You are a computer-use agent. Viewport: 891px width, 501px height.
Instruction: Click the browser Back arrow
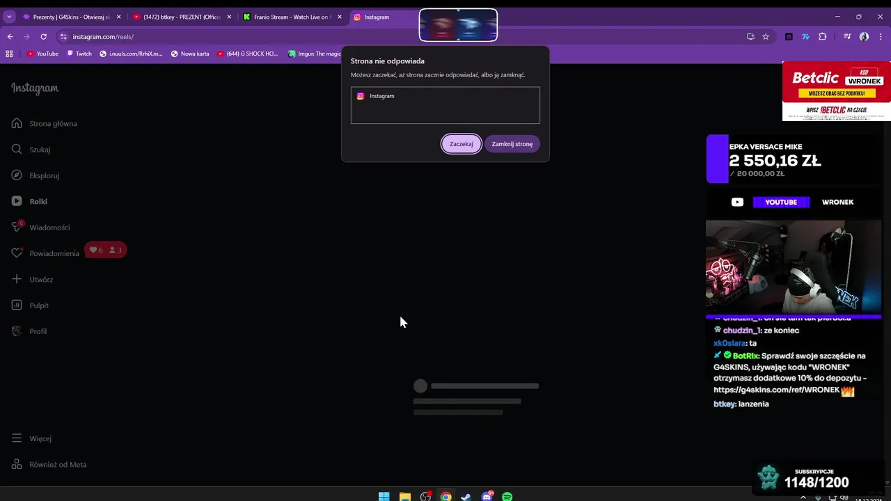click(10, 36)
